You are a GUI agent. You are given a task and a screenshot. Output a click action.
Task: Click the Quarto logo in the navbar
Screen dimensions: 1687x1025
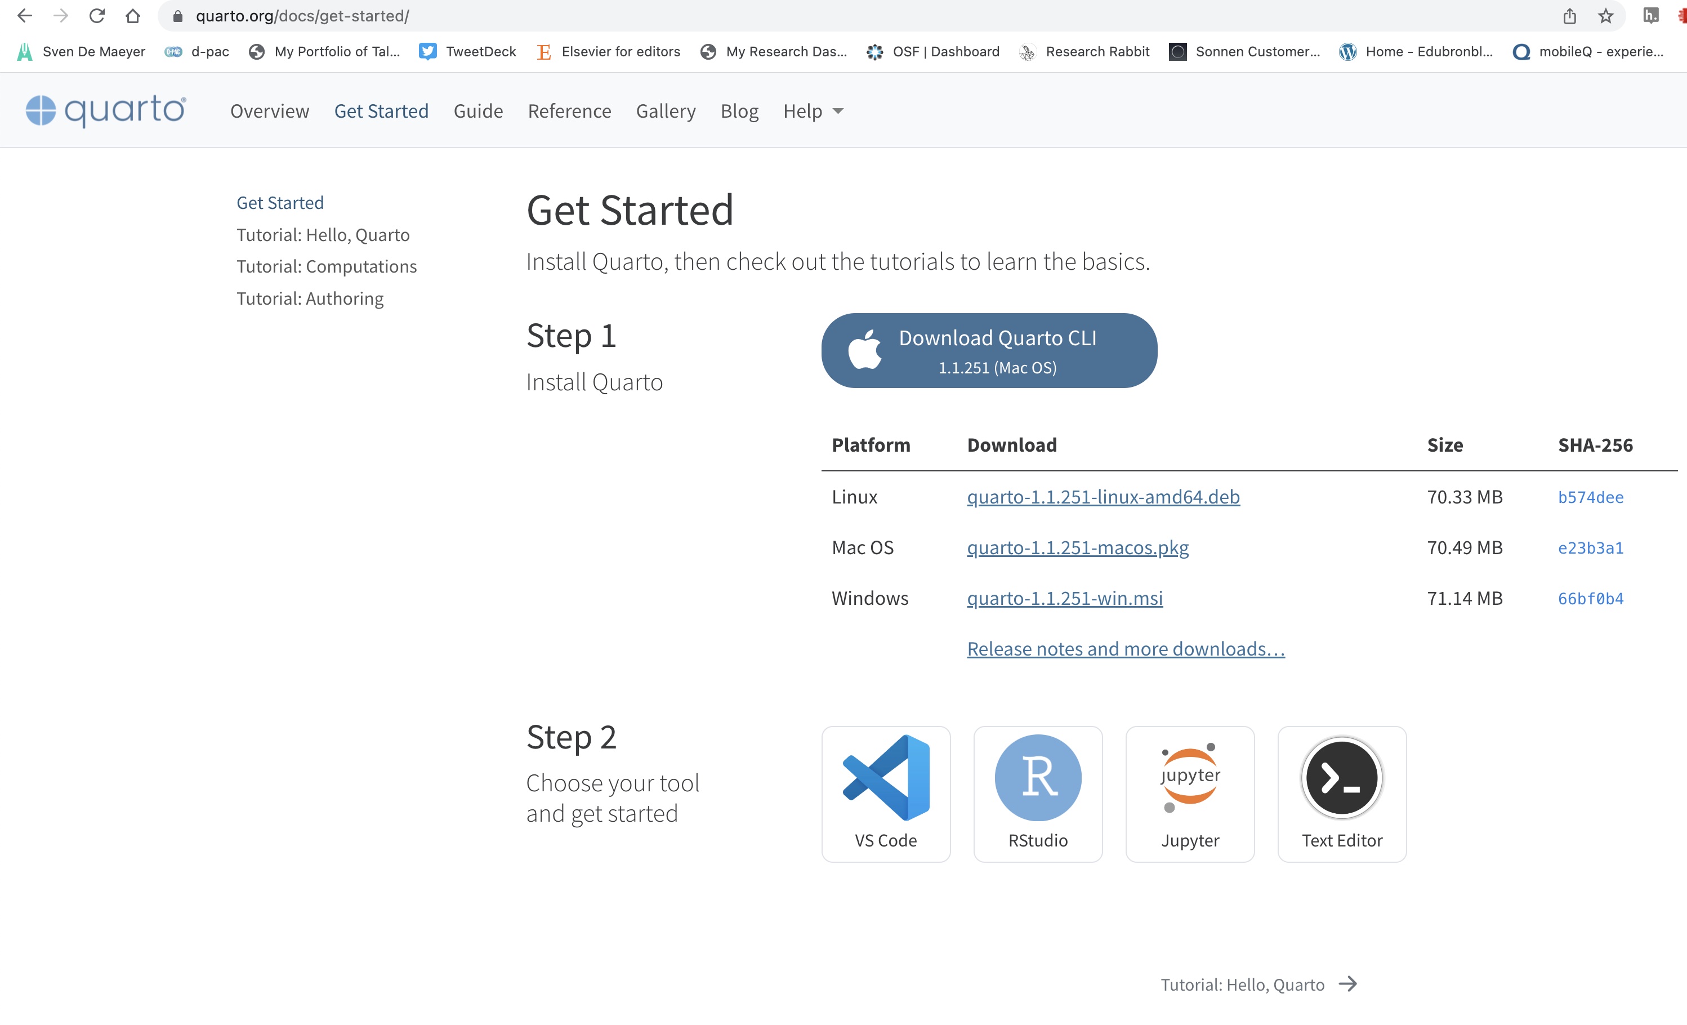105,110
